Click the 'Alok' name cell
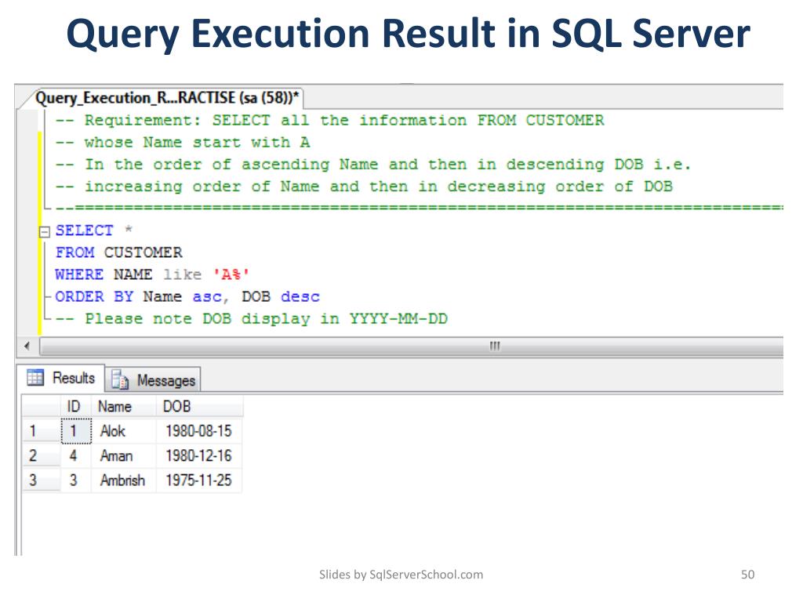Screen dimensions: 803x602 pyautogui.click(x=123, y=430)
